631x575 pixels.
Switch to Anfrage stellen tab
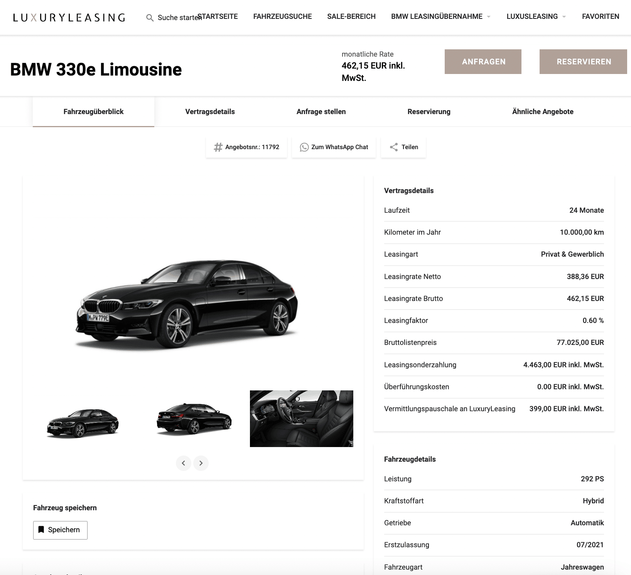click(x=321, y=112)
